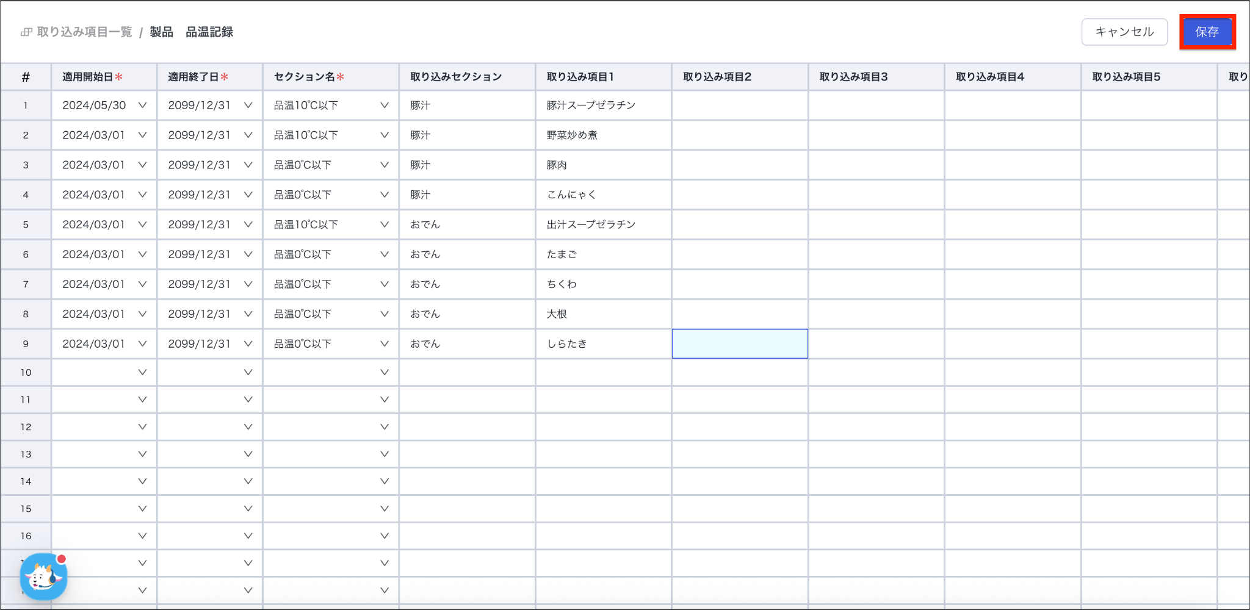This screenshot has width=1250, height=610.
Task: Click 製品 品温記録 breadcrumb title
Action: click(192, 32)
